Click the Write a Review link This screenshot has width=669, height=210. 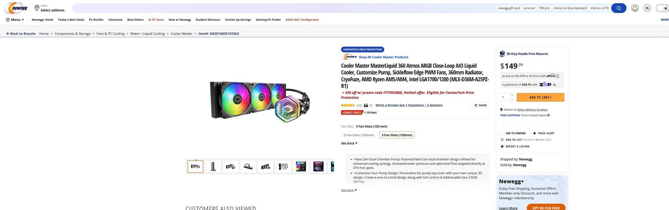[387, 105]
